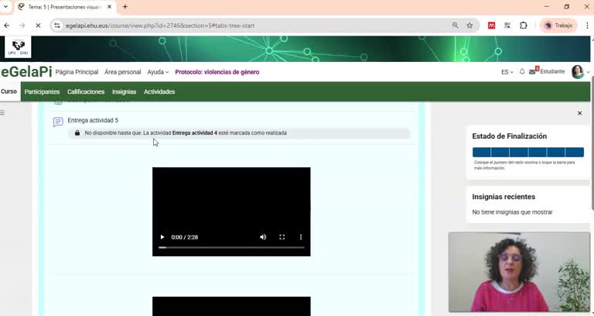
Task: Go to Página Principal
Action: 77,72
